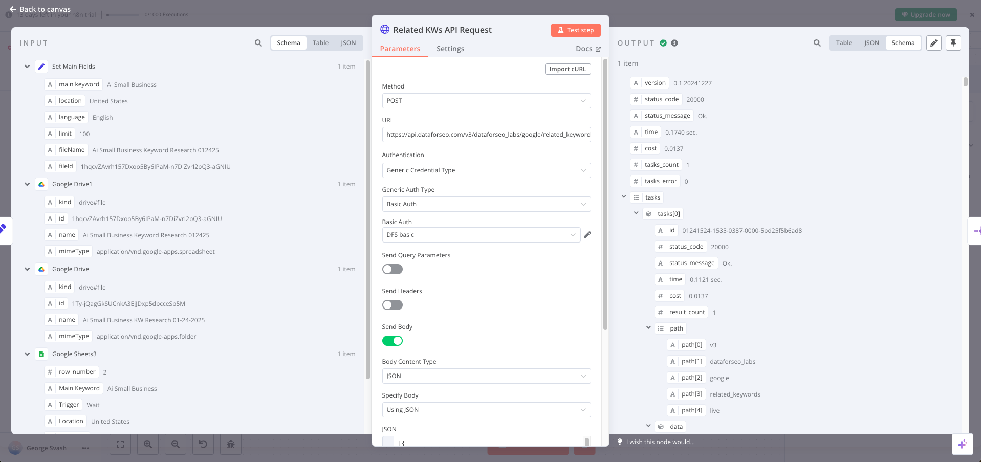Click the back arrow to canvas

pos(13,9)
